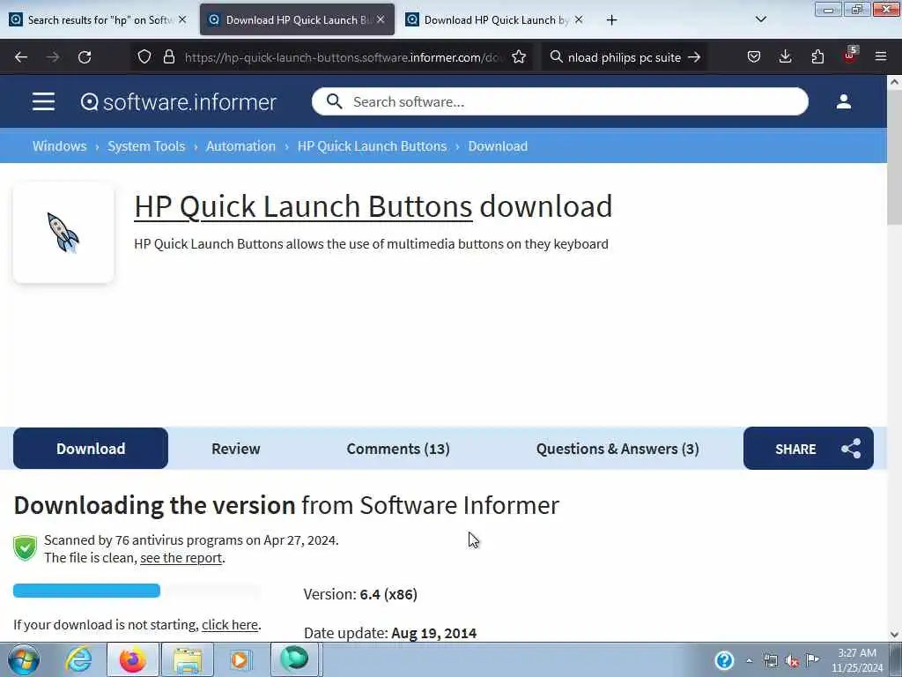Image resolution: width=902 pixels, height=677 pixels.
Task: Click the network tray icon
Action: click(x=770, y=661)
